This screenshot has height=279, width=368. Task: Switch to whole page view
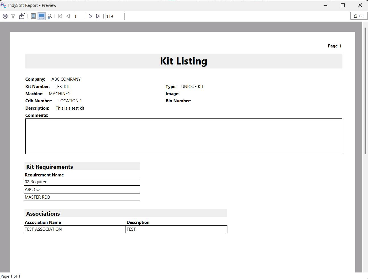(33, 16)
